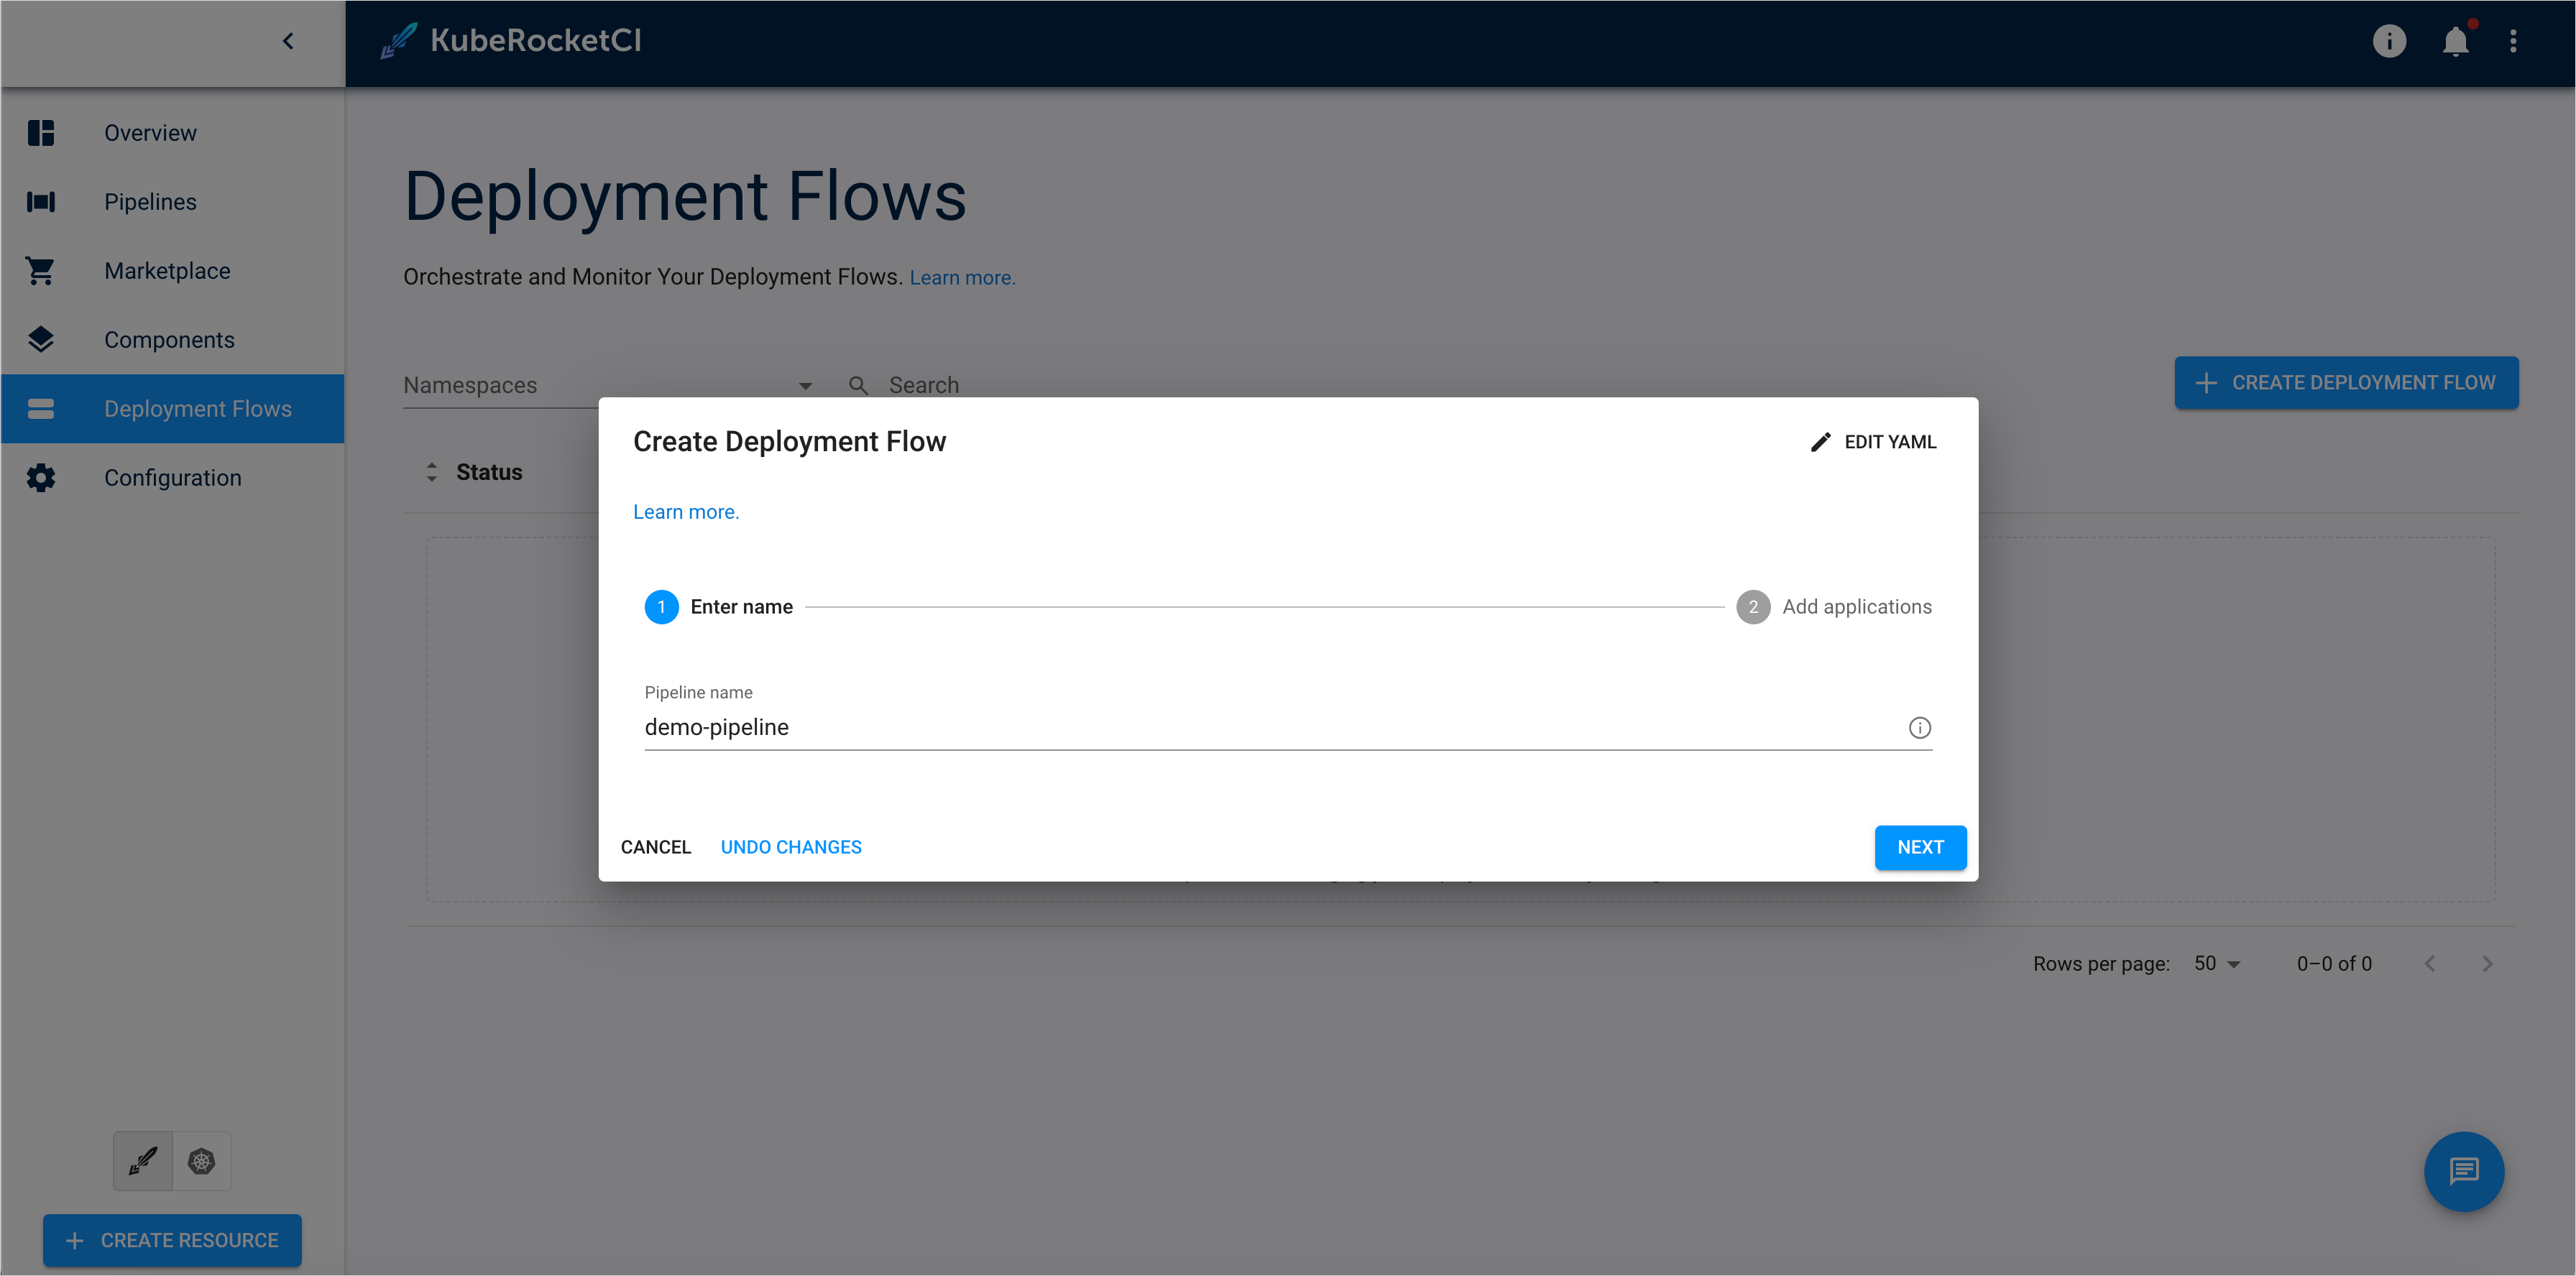
Task: Switch to the Kubernetes resources view toggle
Action: click(202, 1161)
